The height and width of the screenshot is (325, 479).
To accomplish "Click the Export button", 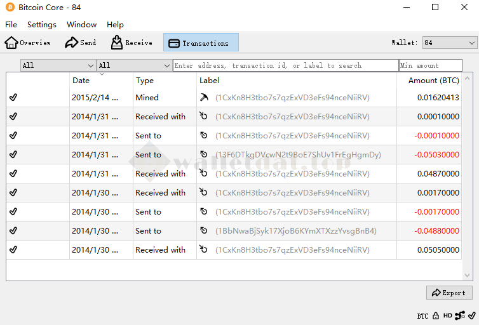I will (x=449, y=293).
